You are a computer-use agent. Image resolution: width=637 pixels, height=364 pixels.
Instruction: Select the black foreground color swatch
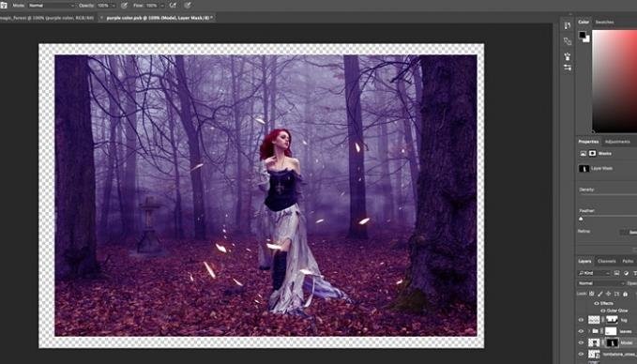coord(583,35)
